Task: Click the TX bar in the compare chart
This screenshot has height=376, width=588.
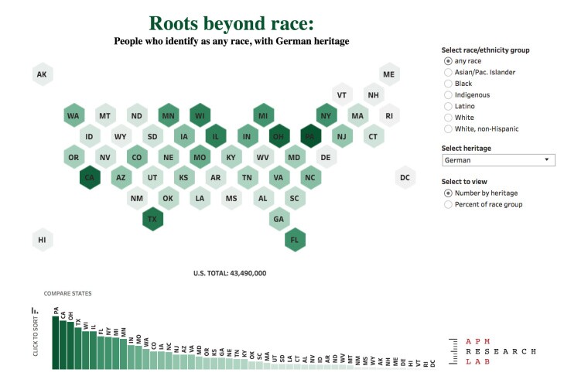Action: (78, 349)
